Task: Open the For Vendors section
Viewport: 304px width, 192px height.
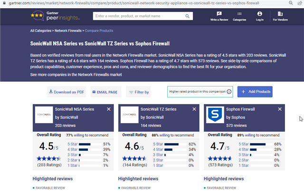Action: [280, 16]
